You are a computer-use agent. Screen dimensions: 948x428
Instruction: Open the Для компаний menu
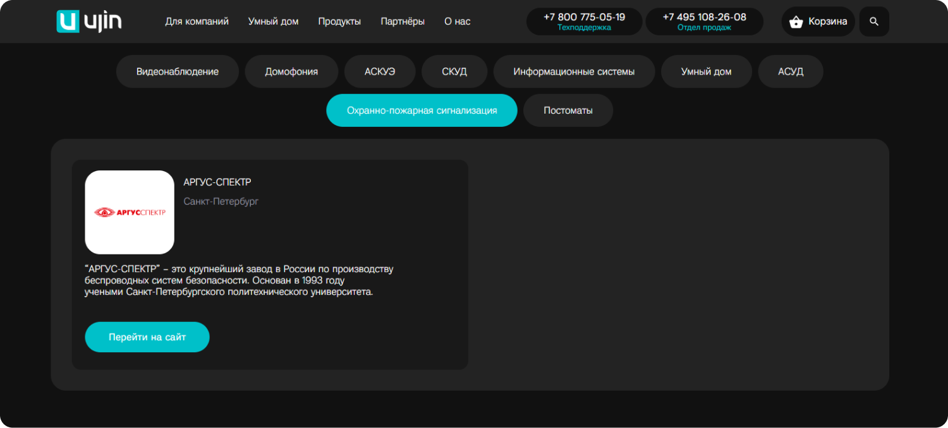[197, 21]
